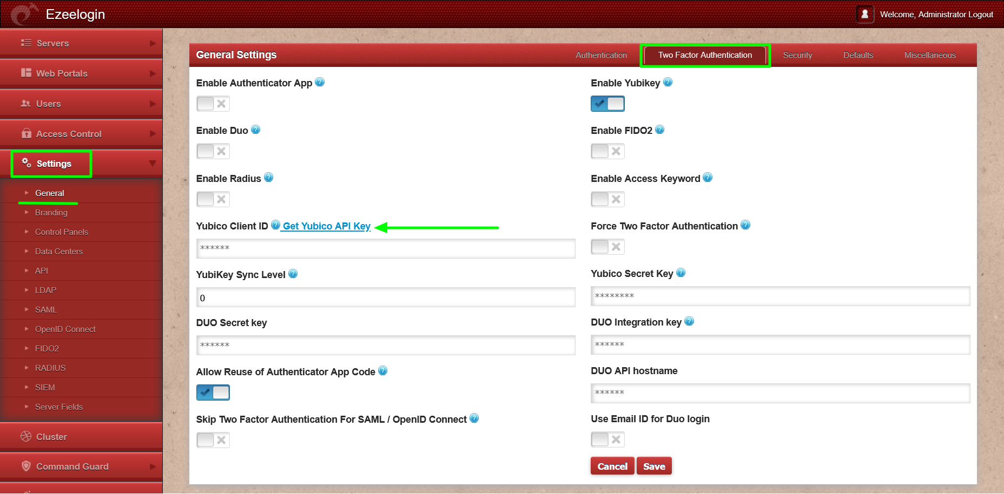The height and width of the screenshot is (494, 1004).
Task: Show help for Force Two Factor Authentication
Action: (x=745, y=225)
